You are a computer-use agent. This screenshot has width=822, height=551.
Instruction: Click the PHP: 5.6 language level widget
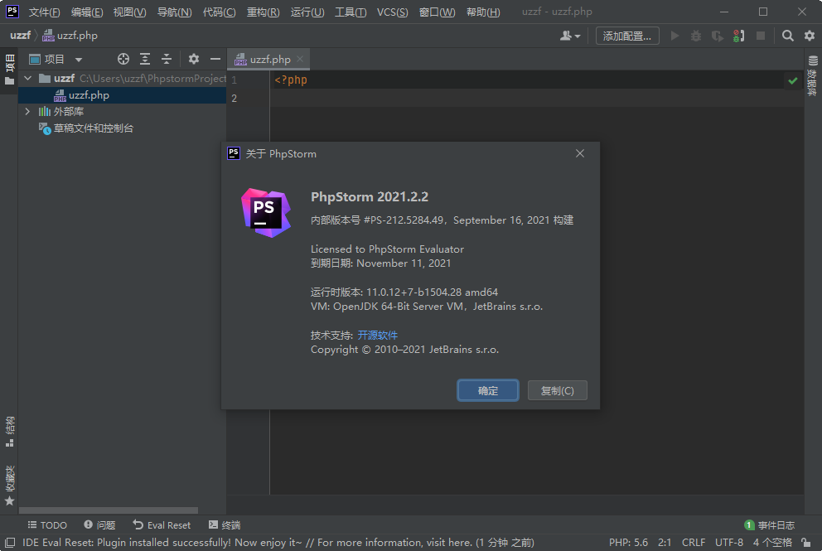click(x=628, y=543)
